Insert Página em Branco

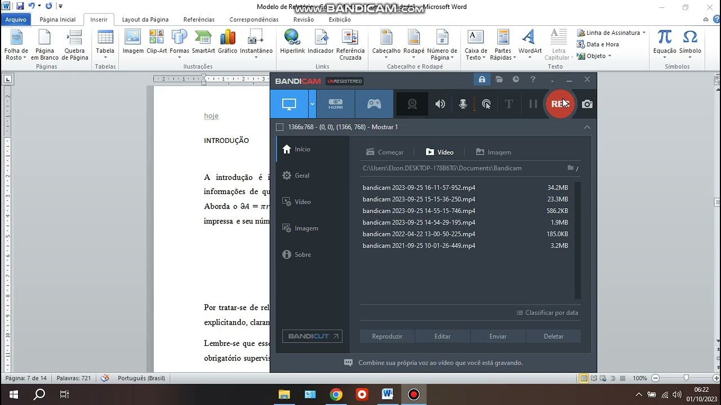click(x=44, y=45)
